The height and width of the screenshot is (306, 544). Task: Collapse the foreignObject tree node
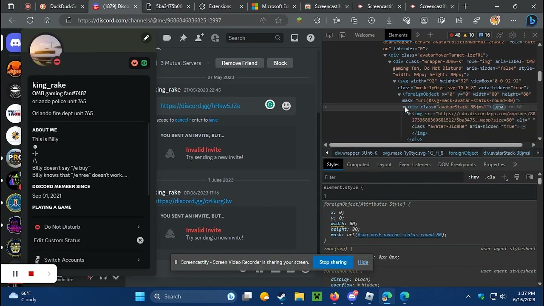tap(399, 94)
